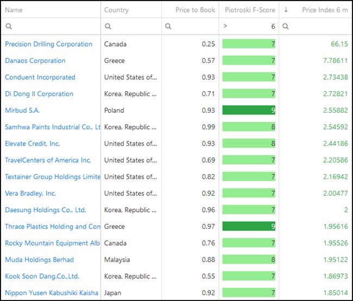Click Muda Holdings' F-Score 8 bar

(249, 259)
